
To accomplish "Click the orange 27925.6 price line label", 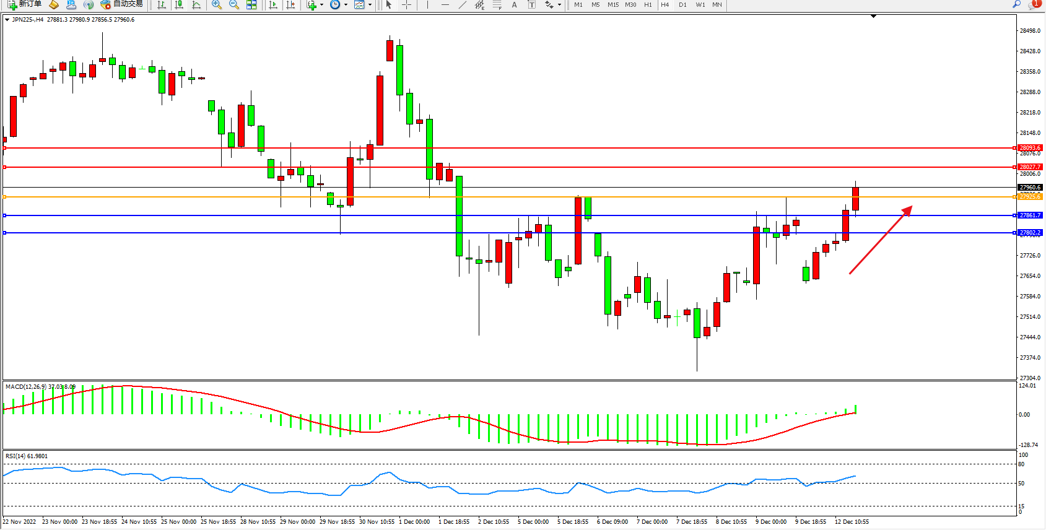I will click(x=1030, y=197).
